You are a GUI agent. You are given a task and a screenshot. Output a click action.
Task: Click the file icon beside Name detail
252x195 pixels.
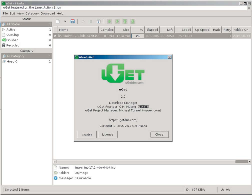55,167
